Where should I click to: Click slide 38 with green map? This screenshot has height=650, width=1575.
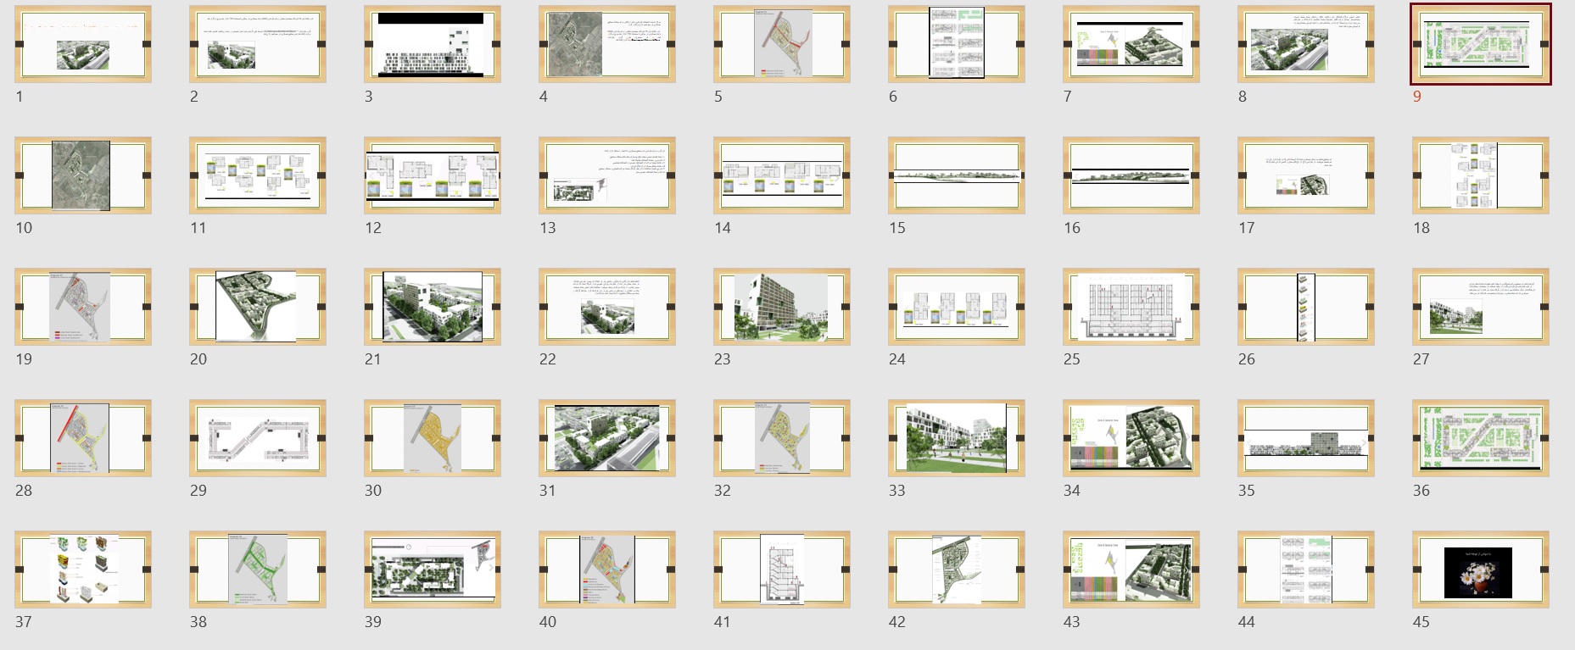pyautogui.click(x=258, y=569)
